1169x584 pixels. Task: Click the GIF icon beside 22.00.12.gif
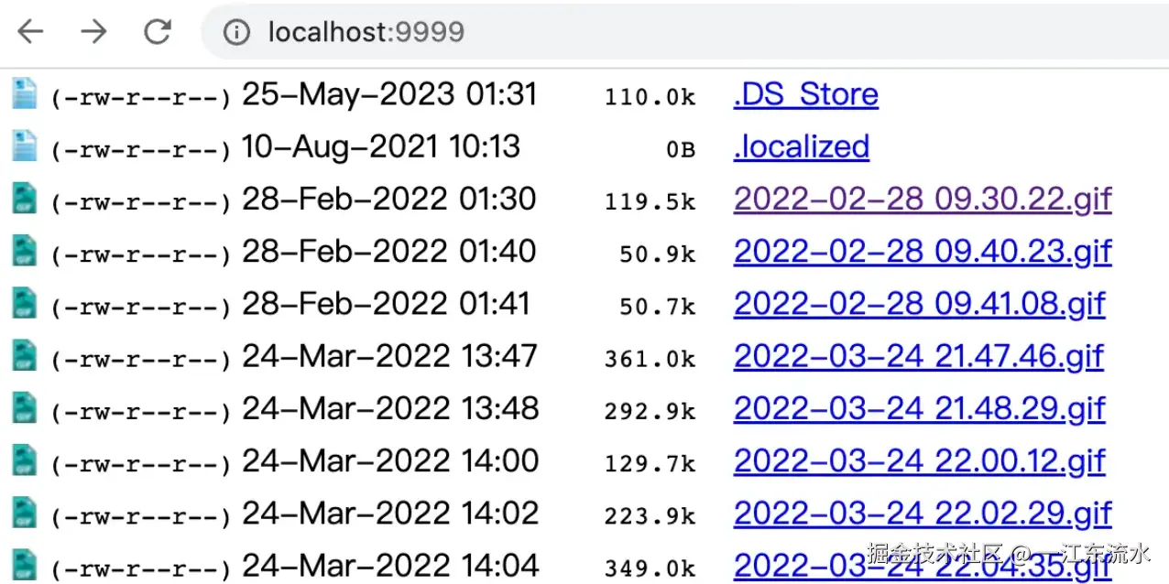point(24,460)
